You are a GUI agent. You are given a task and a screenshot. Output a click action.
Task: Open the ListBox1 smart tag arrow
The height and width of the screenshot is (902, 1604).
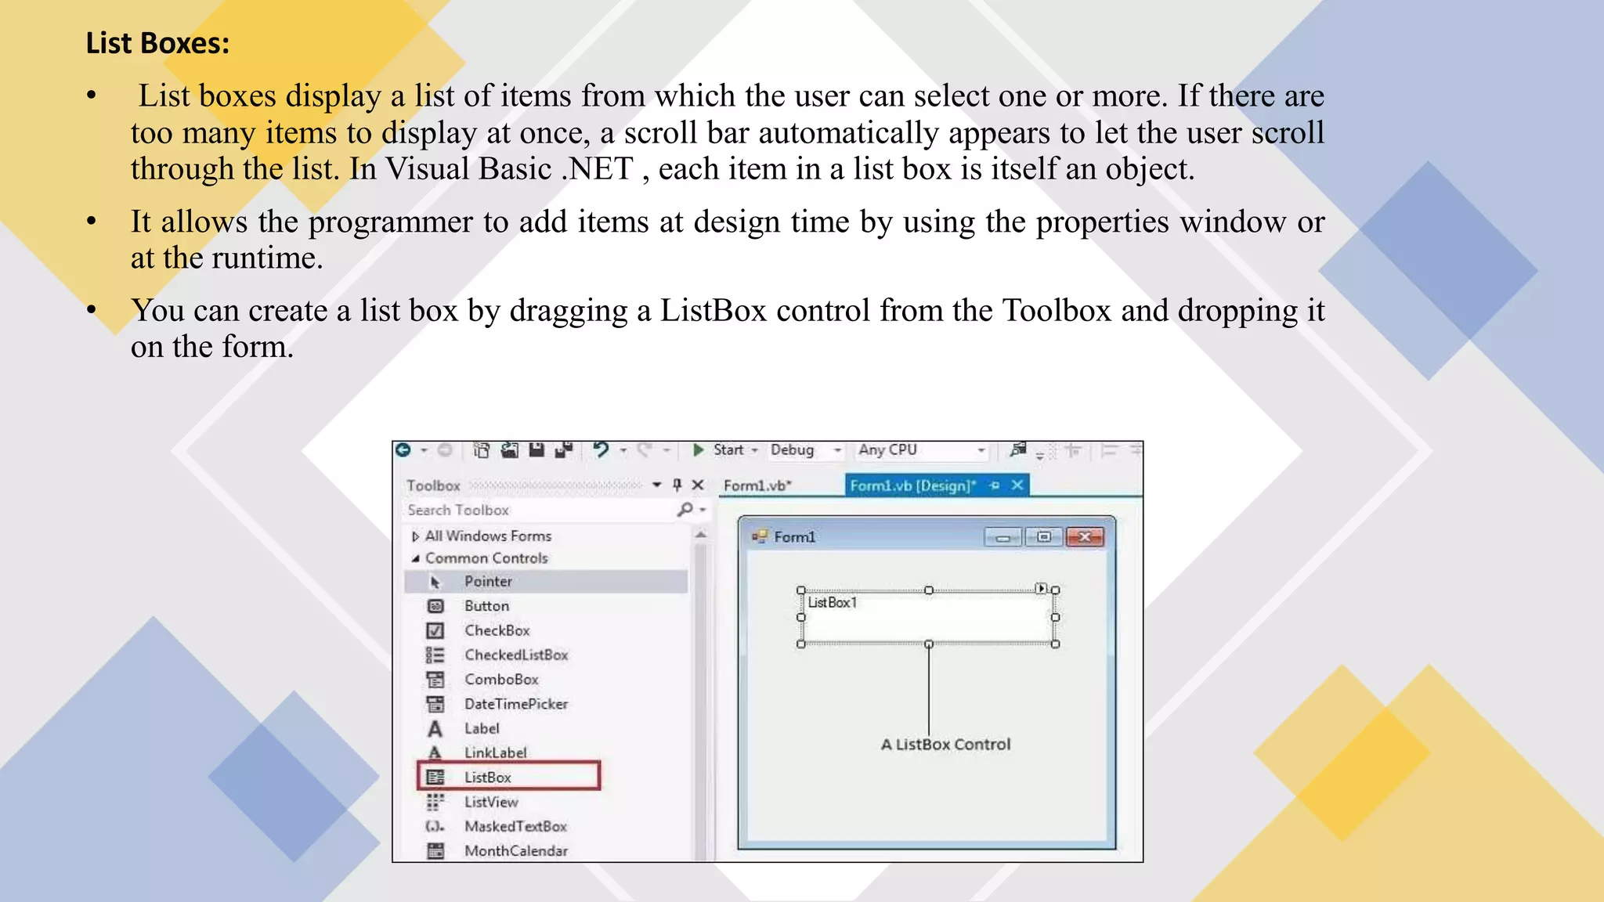1041,588
